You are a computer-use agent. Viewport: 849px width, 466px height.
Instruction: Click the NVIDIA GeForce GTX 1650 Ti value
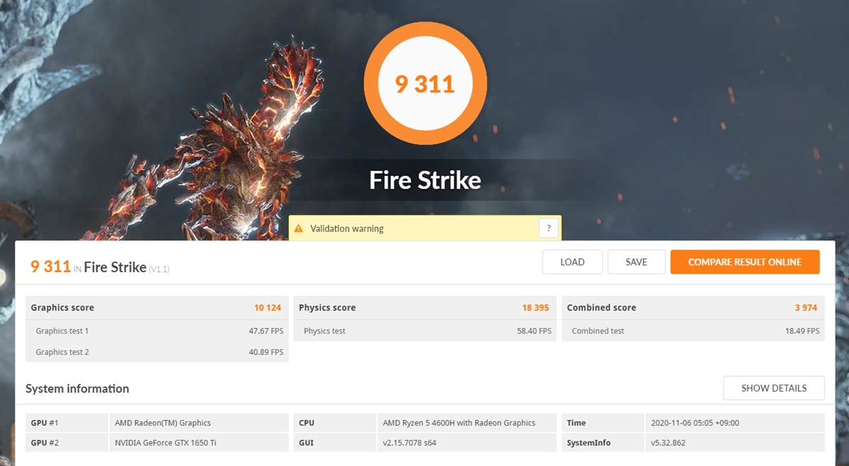pos(166,443)
